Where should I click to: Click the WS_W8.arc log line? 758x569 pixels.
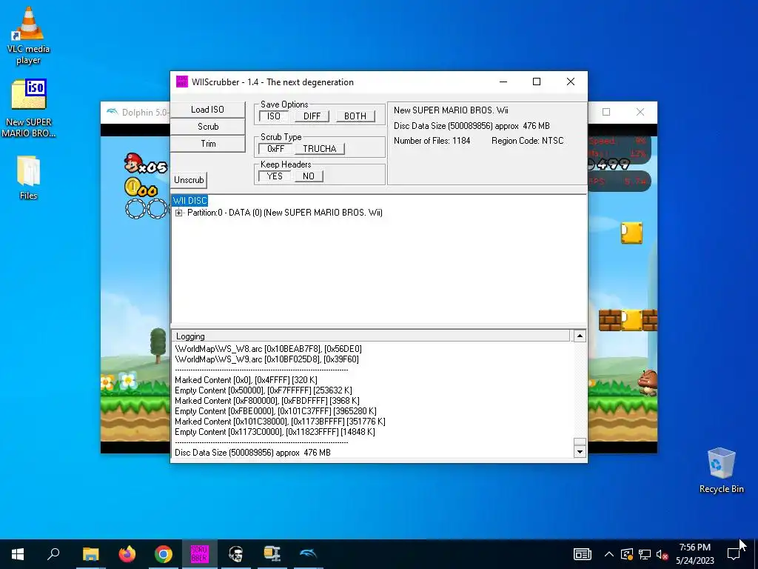268,349
